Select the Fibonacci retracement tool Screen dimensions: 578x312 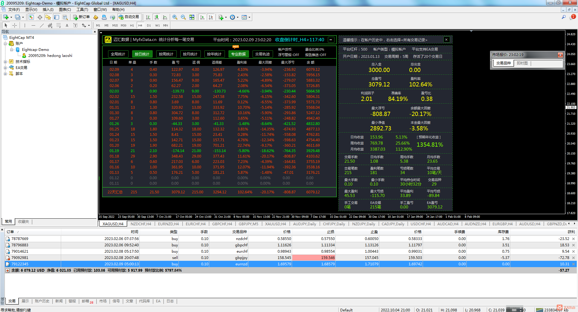click(58, 25)
